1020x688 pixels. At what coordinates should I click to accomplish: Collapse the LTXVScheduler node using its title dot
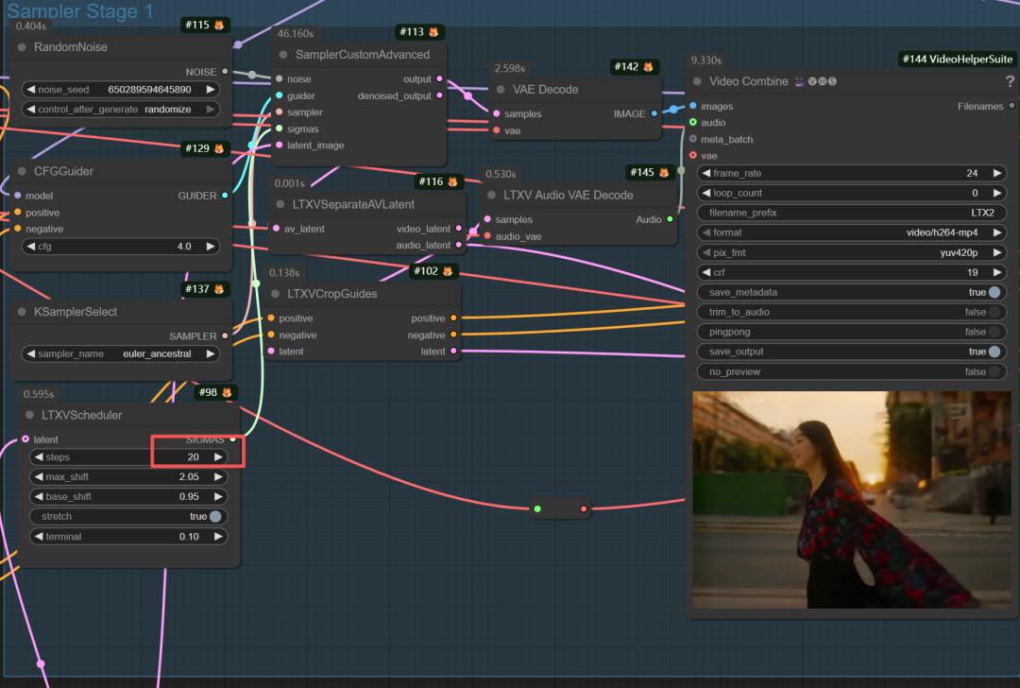click(x=27, y=415)
